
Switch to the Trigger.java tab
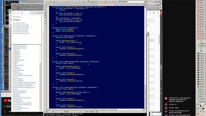click(138, 5)
